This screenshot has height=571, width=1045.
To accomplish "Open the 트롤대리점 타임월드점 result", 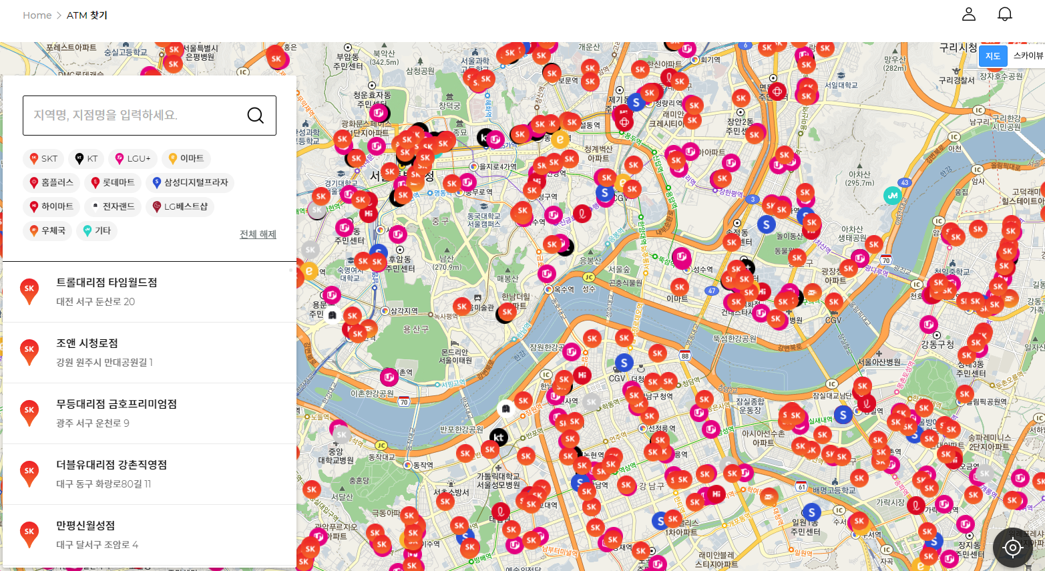I will click(150, 292).
